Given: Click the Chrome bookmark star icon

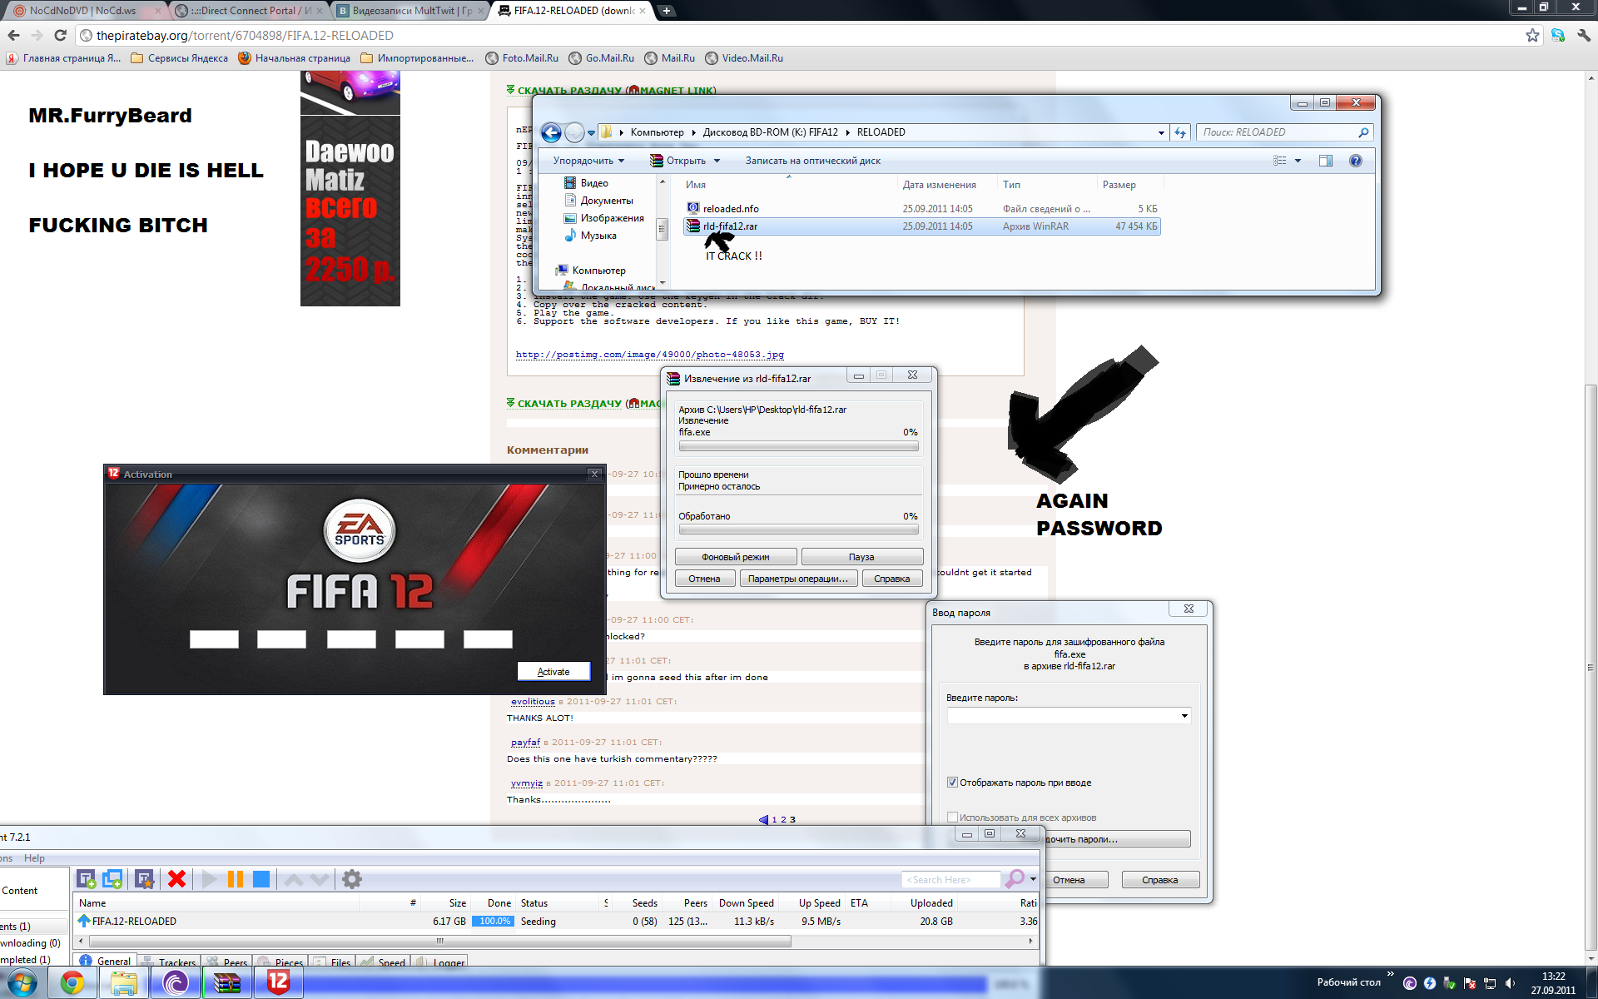Looking at the screenshot, I should (1532, 35).
